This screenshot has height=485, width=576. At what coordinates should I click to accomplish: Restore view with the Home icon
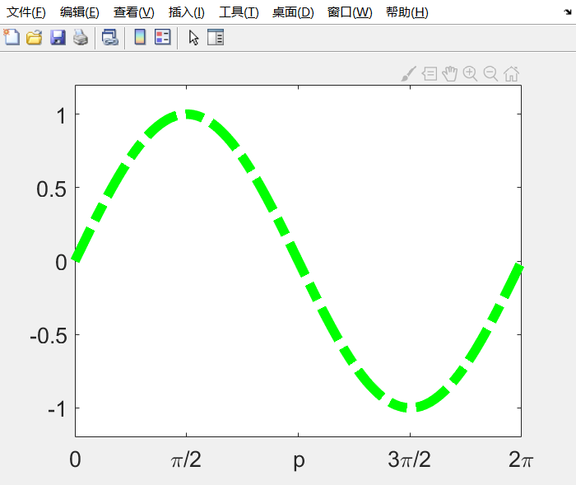511,74
